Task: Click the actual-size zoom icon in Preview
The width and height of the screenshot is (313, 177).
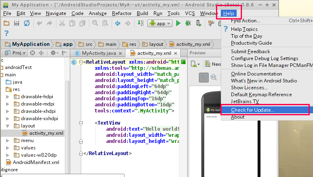Action: pos(214,77)
